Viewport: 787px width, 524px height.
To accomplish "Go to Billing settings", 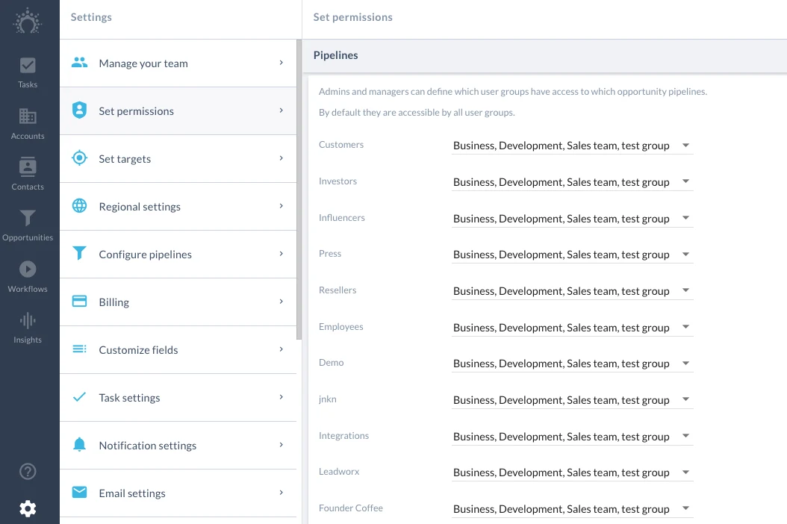I will [x=178, y=302].
